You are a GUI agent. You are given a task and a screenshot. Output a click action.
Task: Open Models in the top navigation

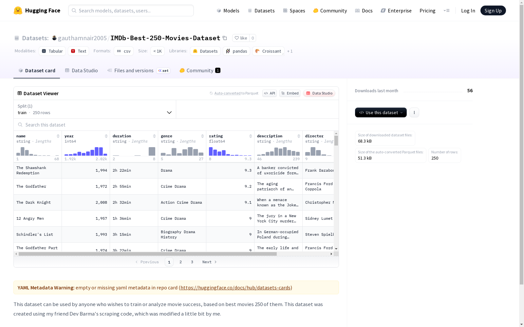228,10
